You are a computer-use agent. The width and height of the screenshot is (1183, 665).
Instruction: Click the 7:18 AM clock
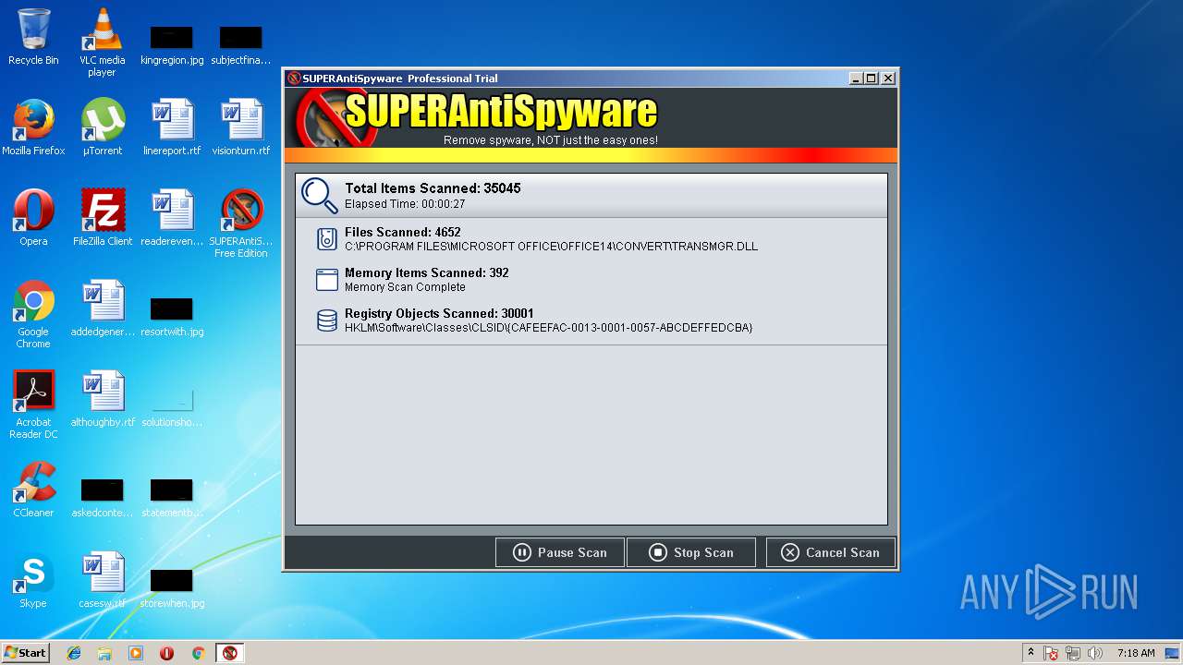click(1136, 653)
